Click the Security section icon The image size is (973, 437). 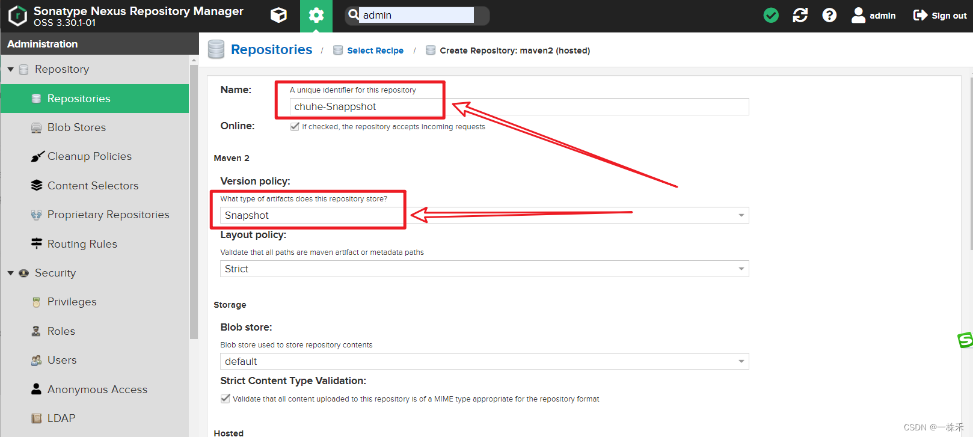[x=24, y=273]
